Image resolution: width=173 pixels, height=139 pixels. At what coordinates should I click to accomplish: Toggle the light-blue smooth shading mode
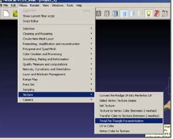132,13
